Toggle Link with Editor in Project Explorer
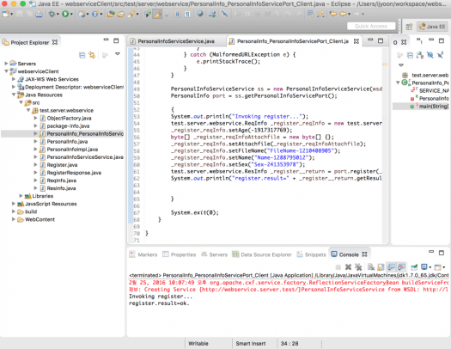The image size is (451, 349). (92, 55)
